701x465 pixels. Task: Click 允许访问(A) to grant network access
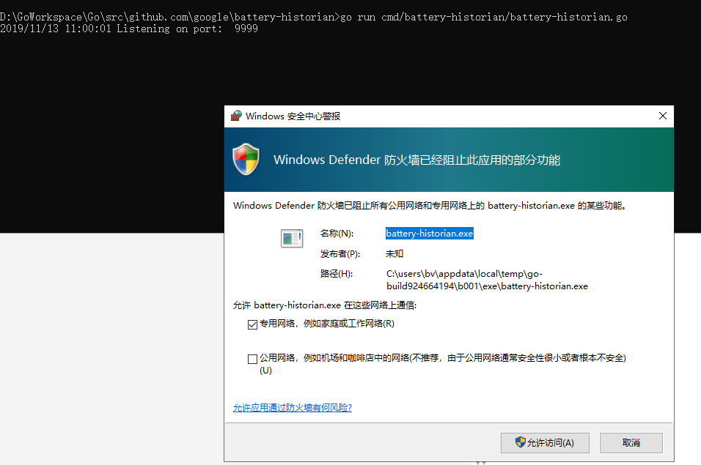(x=545, y=442)
